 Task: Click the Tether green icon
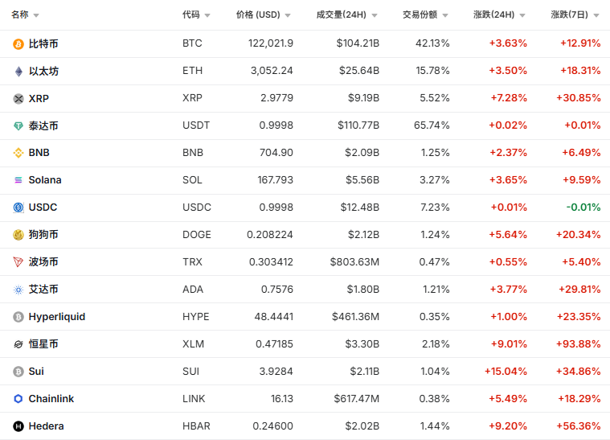point(18,125)
